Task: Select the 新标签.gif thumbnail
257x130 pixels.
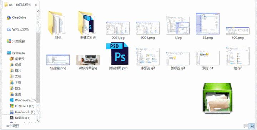Action: (178, 58)
